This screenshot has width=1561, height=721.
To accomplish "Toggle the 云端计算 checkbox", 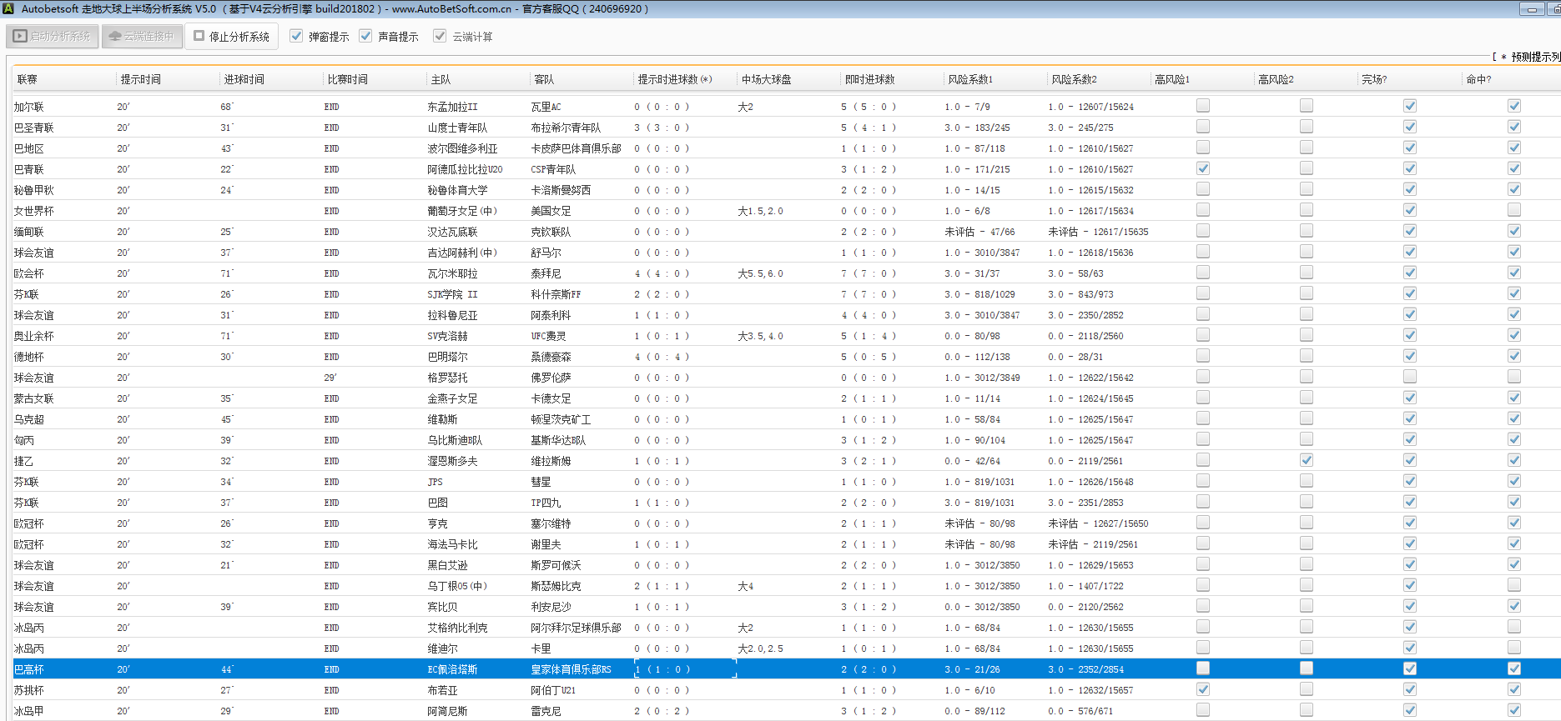I will pos(440,36).
